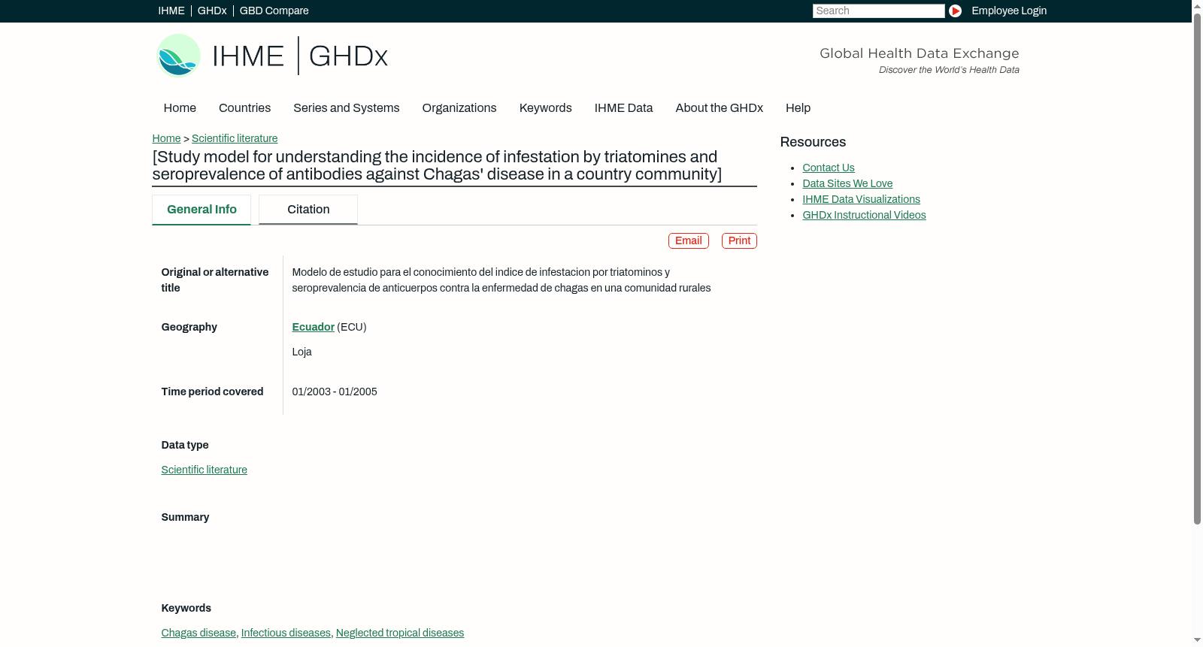Click the IHME leaf logo icon
The width and height of the screenshot is (1203, 647).
(178, 56)
